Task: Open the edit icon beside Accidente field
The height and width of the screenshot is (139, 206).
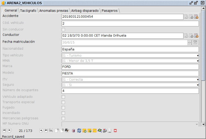Action: [196, 17]
